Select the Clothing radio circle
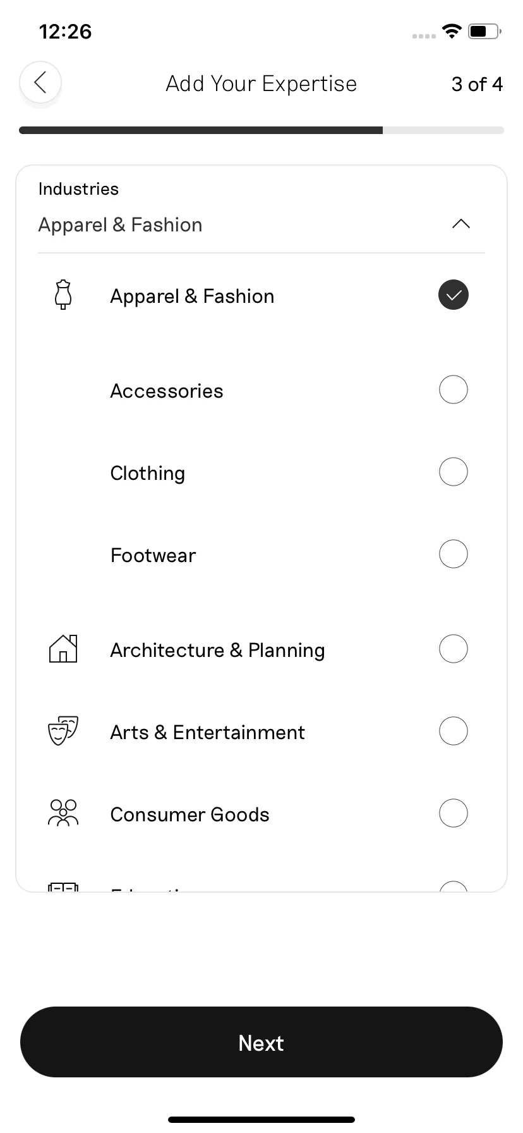523x1133 pixels. point(454,472)
